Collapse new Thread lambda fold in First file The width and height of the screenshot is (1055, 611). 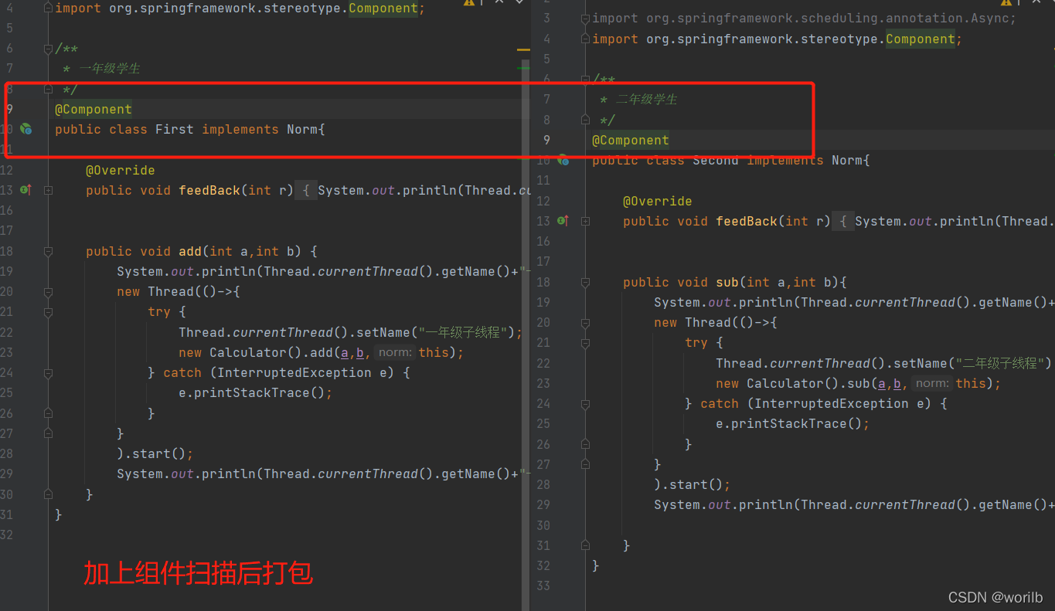pos(48,292)
